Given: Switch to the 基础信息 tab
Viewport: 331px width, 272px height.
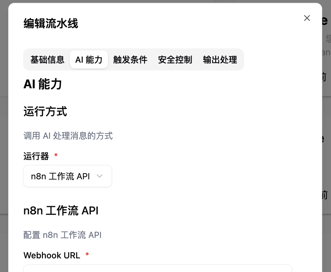Looking at the screenshot, I should (x=47, y=60).
